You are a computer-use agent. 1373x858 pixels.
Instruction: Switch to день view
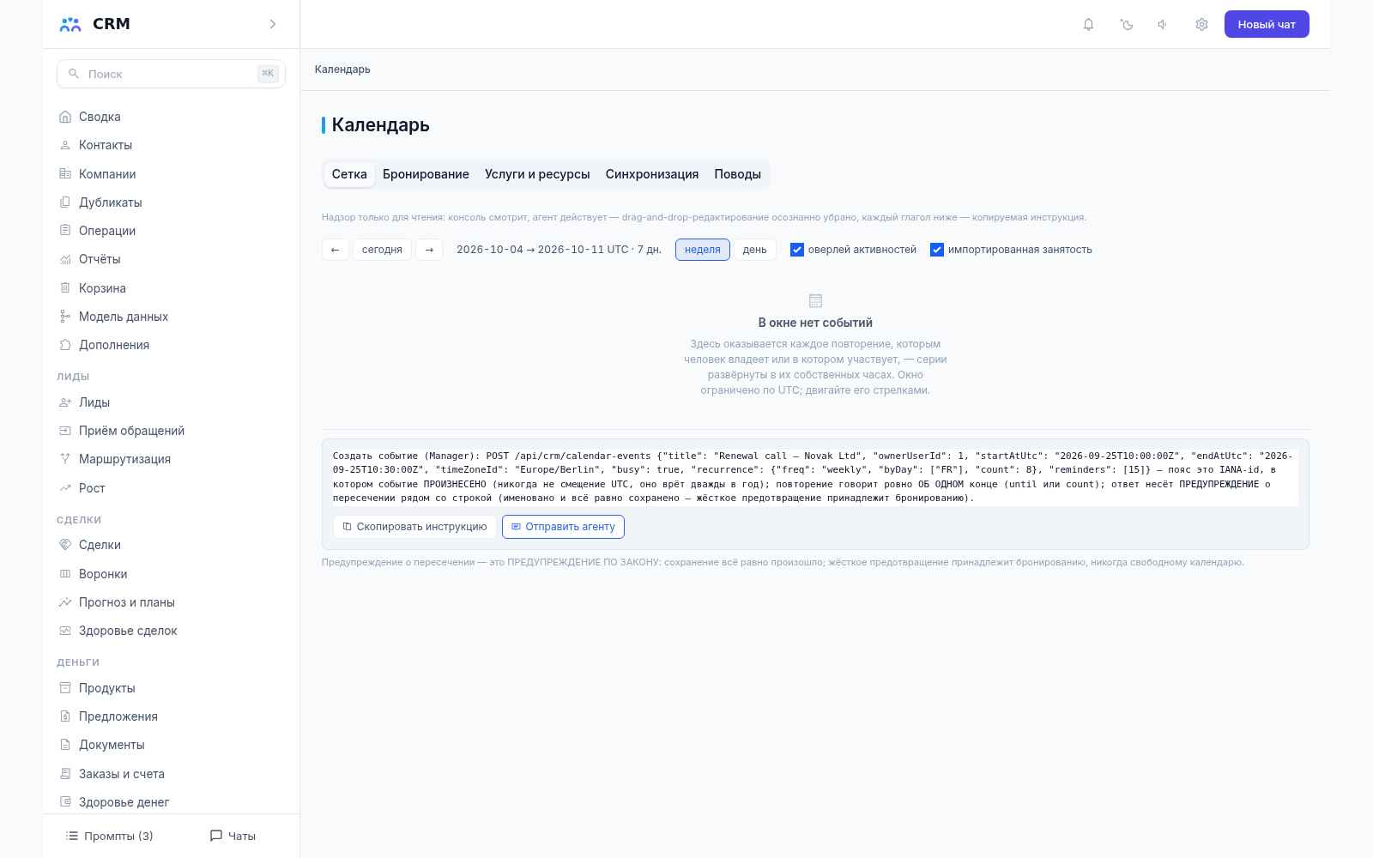[755, 250]
